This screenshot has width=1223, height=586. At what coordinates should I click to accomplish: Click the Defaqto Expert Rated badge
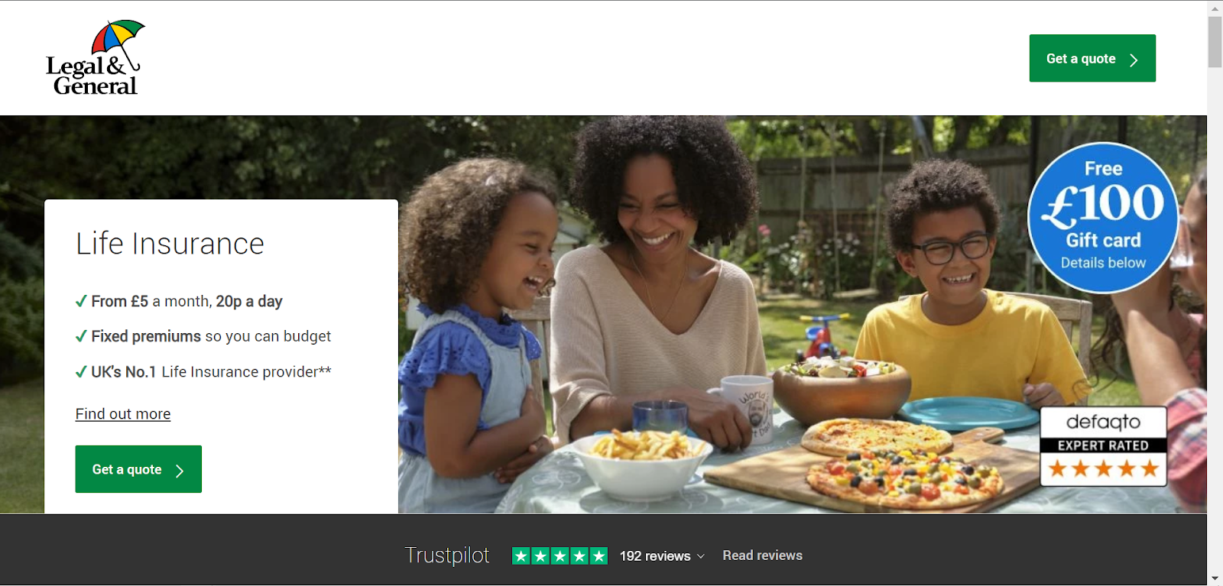tap(1103, 446)
